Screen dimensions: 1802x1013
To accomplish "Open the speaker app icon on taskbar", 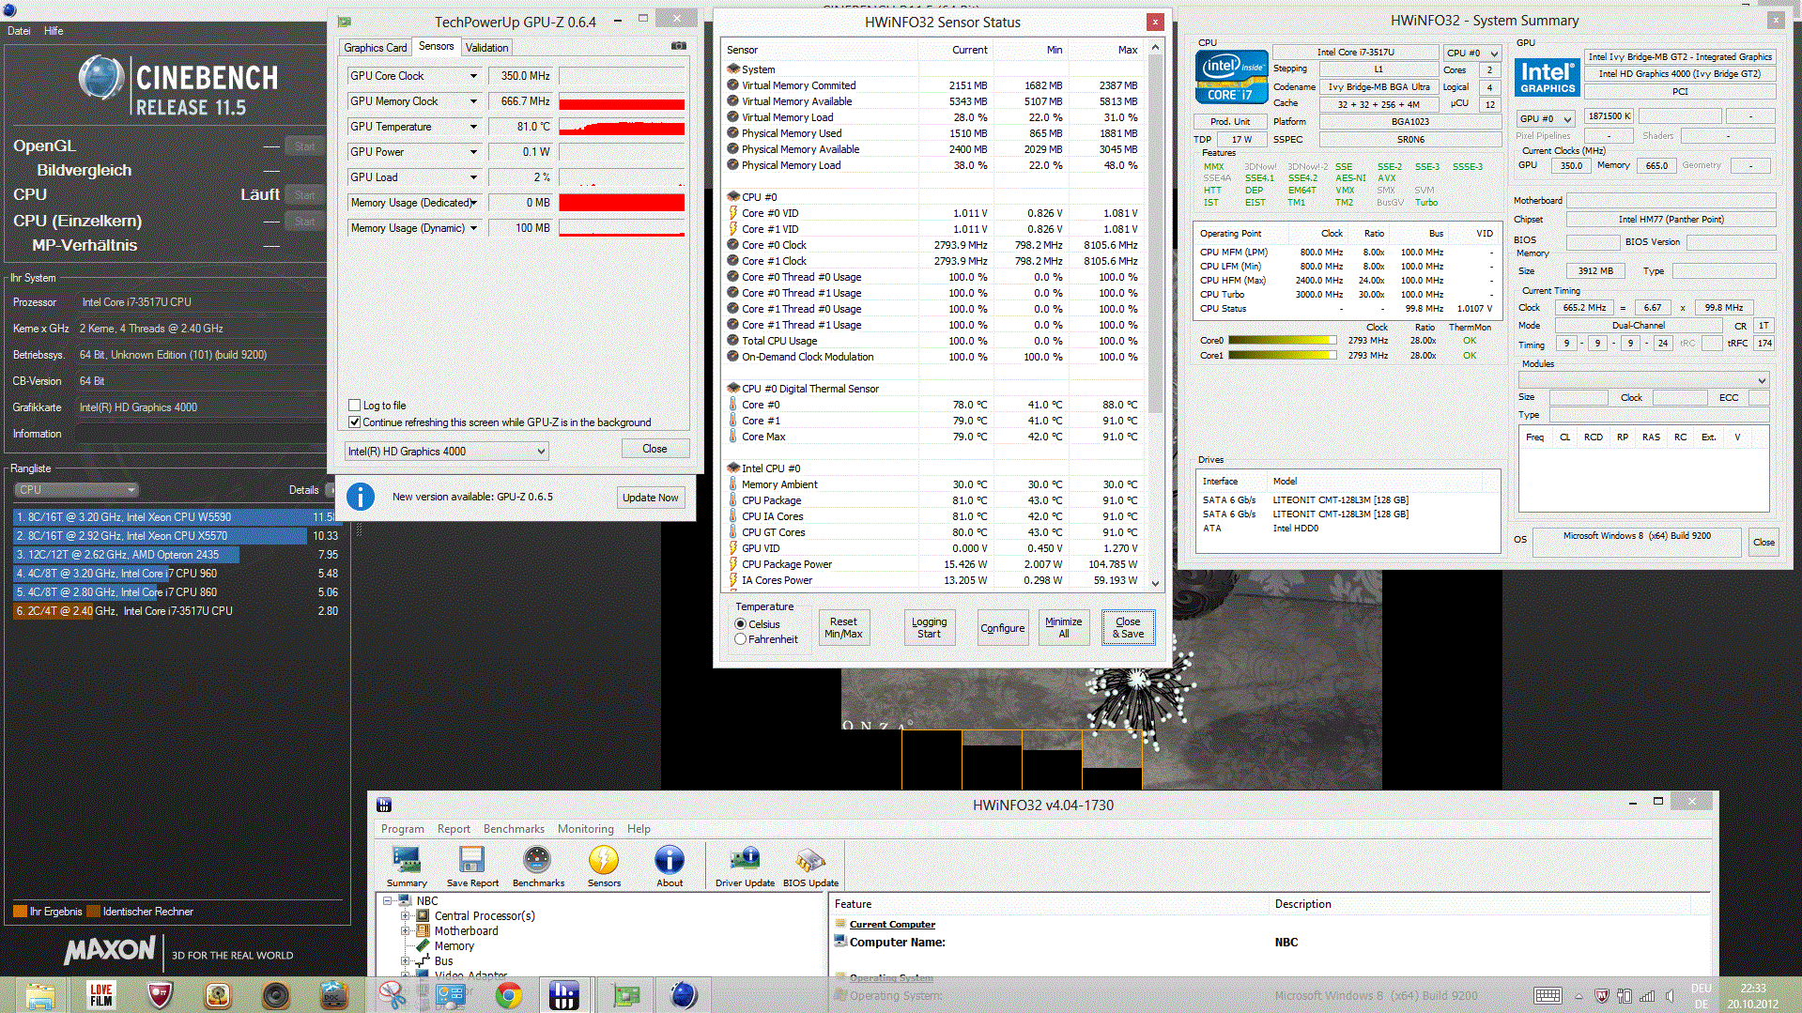I will click(x=276, y=995).
